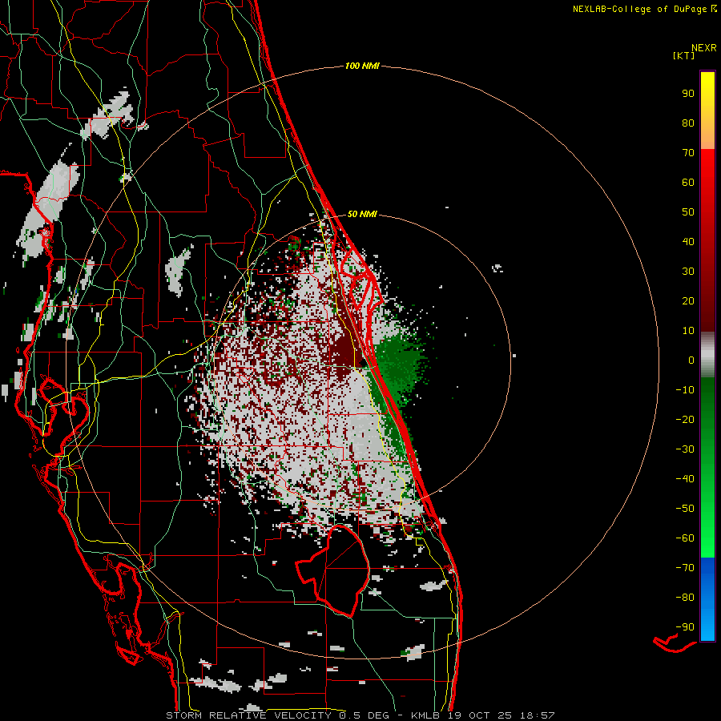Click the -90 value on the velocity scale

pos(685,627)
